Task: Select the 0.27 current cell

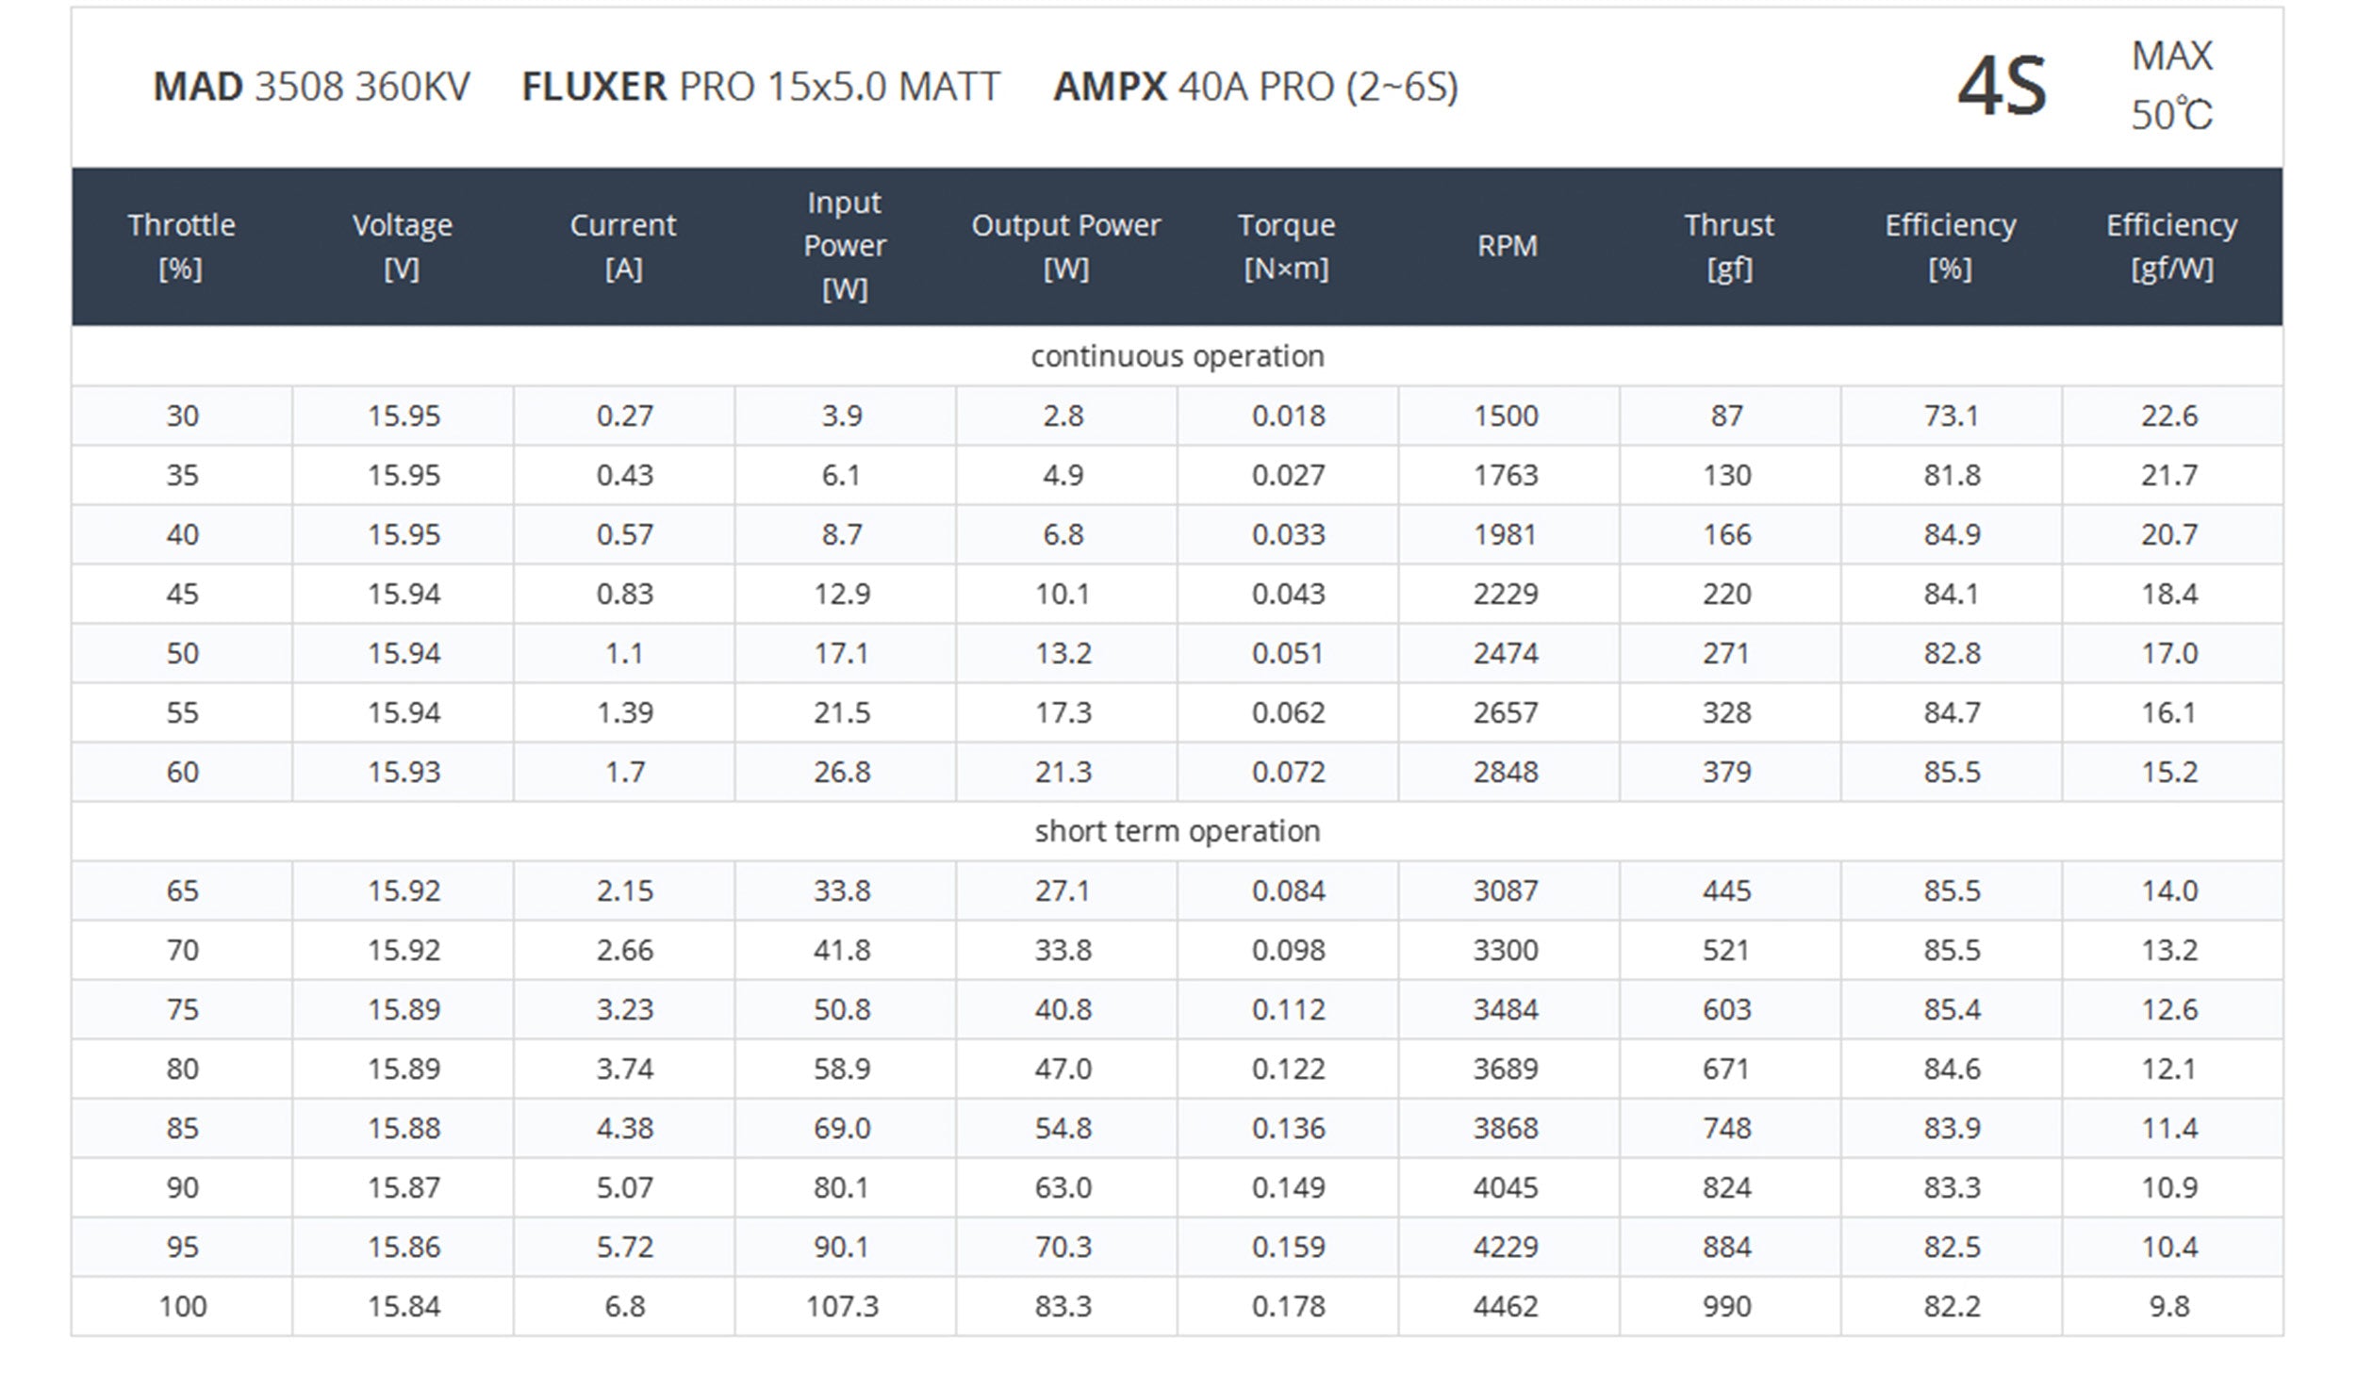Action: click(x=624, y=416)
